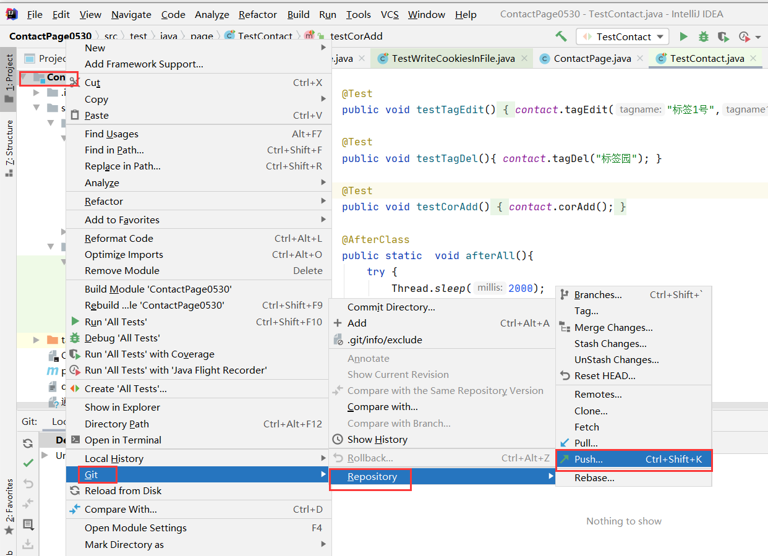Click the Reload from Disk icon

click(75, 490)
